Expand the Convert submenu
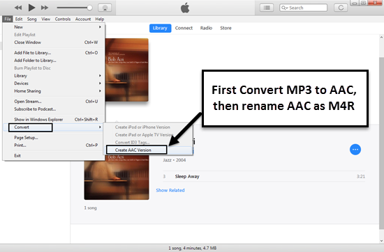This screenshot has width=384, height=252. point(54,127)
